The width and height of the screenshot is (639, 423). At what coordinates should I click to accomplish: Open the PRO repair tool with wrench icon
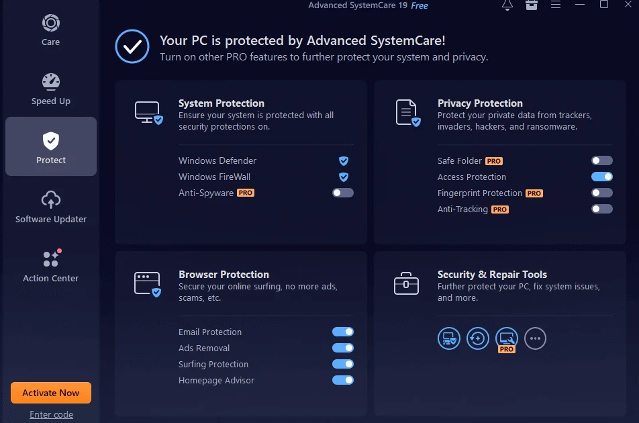point(506,338)
